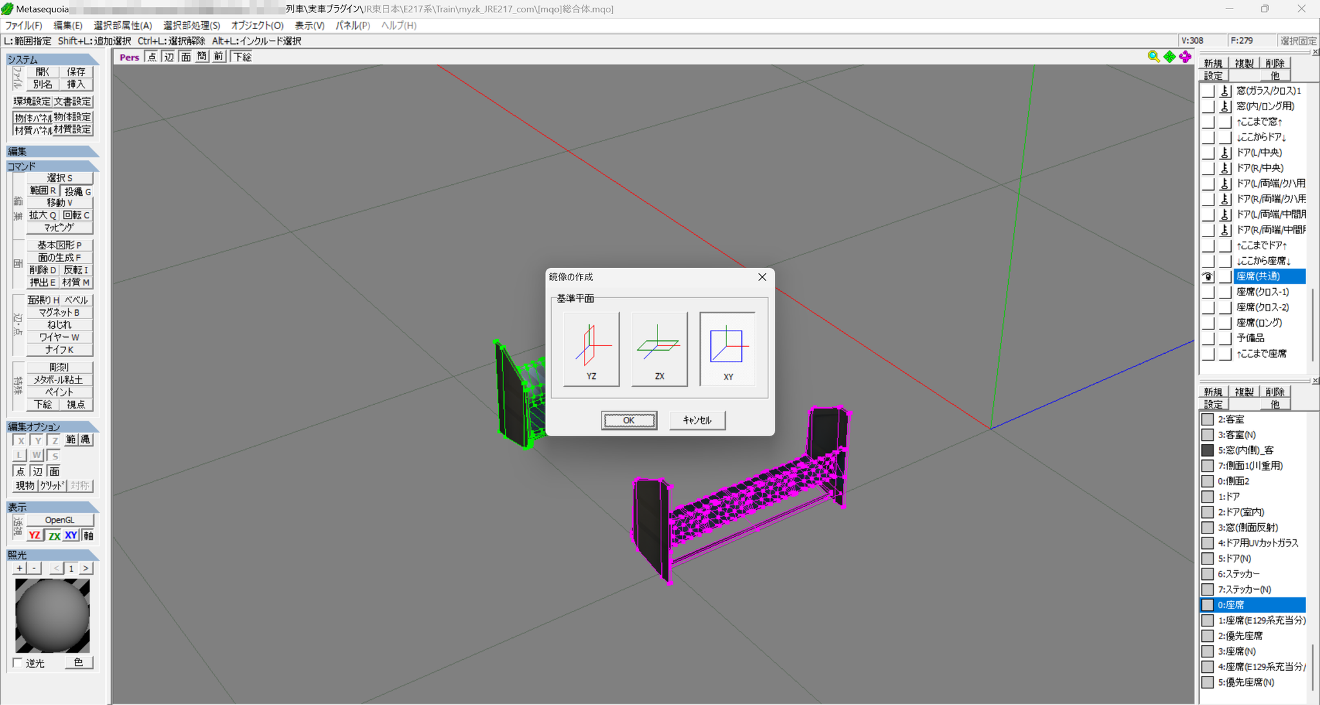Image resolution: width=1320 pixels, height=705 pixels.
Task: Collapse the システム panel header
Action: point(53,59)
